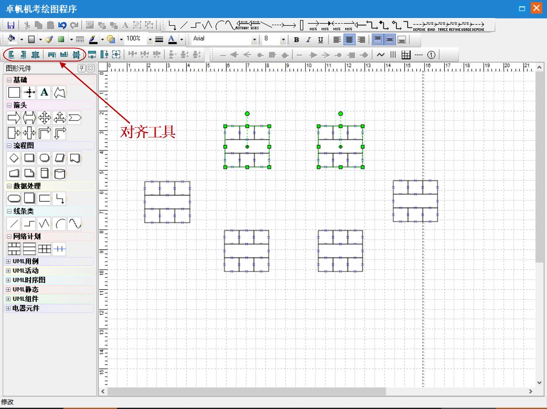
Task: Click the font color A swatch
Action: (172, 39)
